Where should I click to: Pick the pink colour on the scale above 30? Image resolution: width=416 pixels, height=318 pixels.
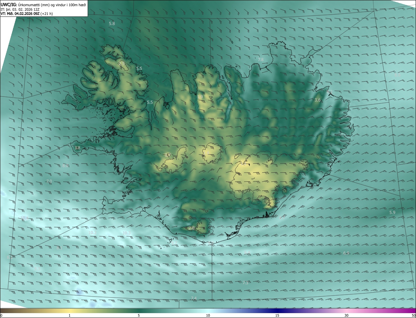pos(346,311)
